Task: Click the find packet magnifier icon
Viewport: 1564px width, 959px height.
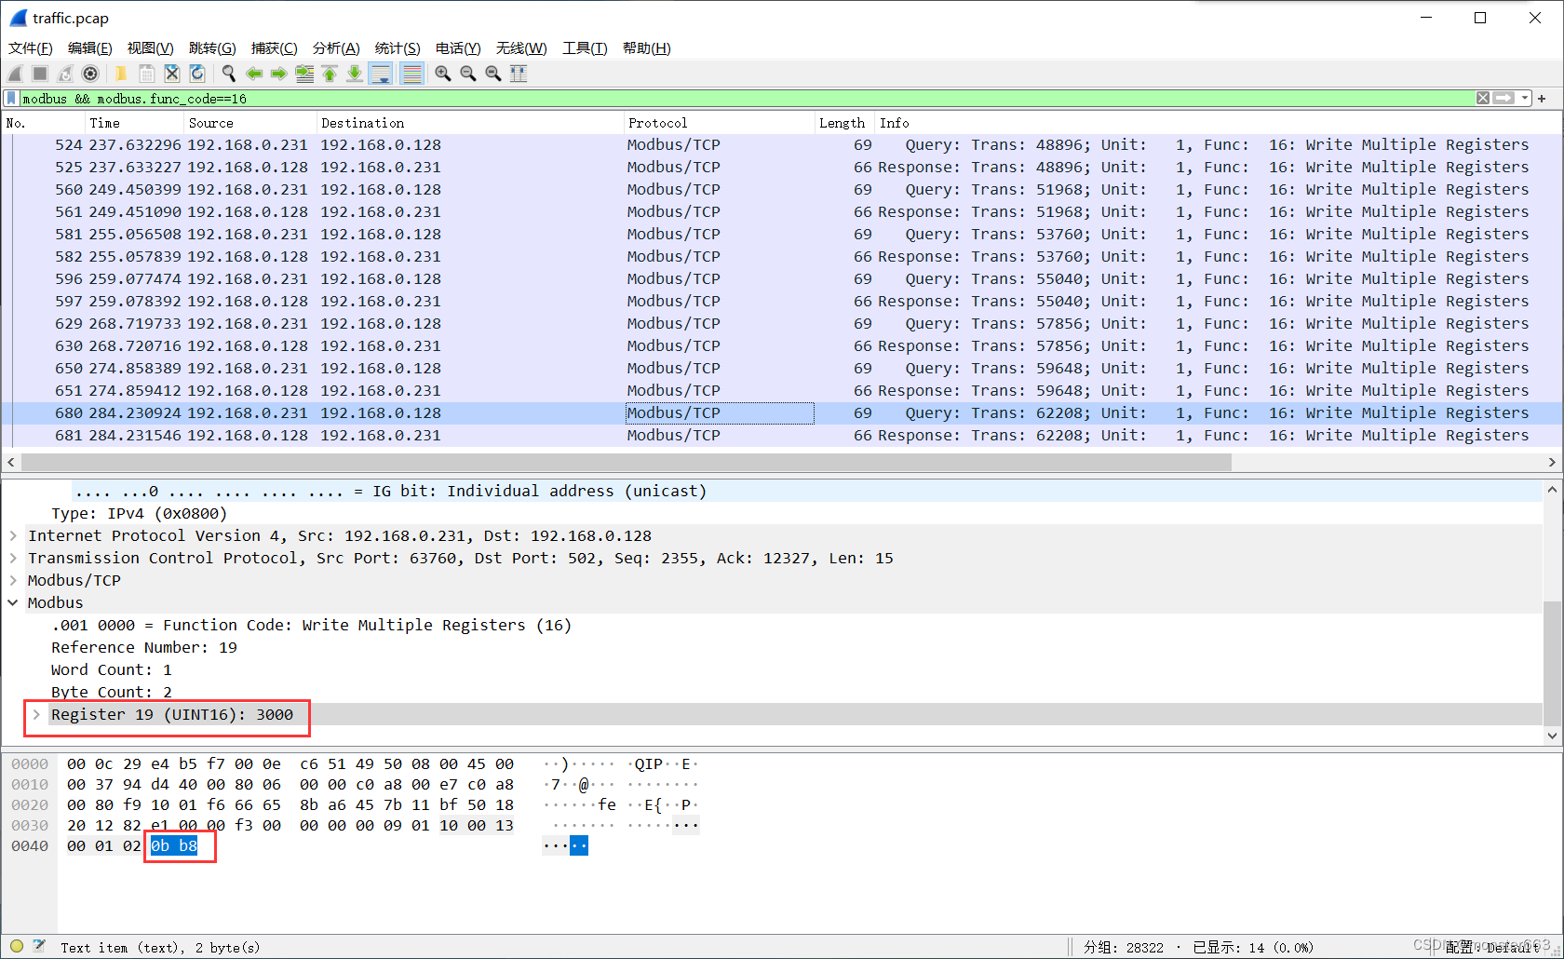Action: (x=228, y=74)
